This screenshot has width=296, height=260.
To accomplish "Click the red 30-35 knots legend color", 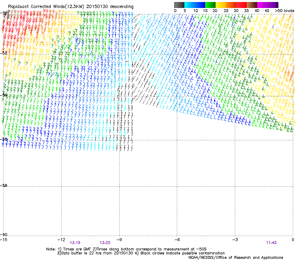I will (x=242, y=5).
